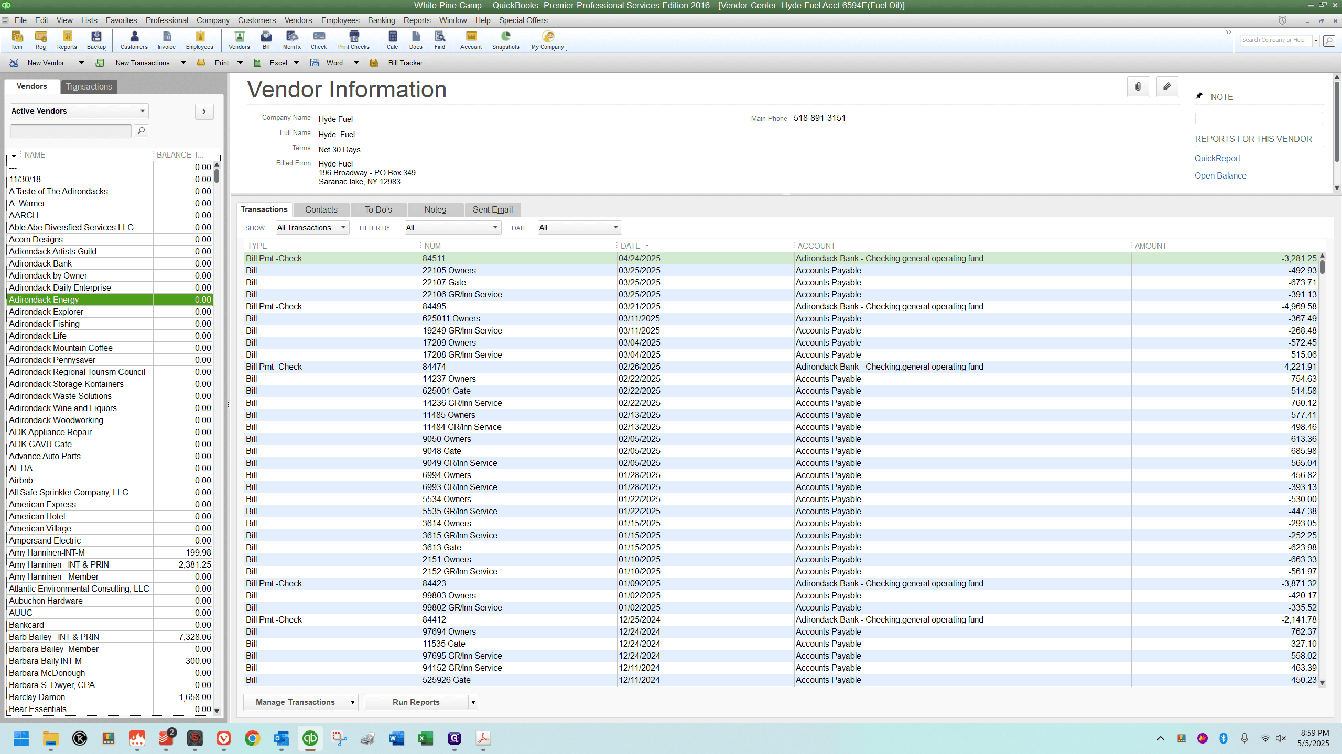Open Word from the Windows taskbar
The width and height of the screenshot is (1342, 754).
pyautogui.click(x=396, y=738)
